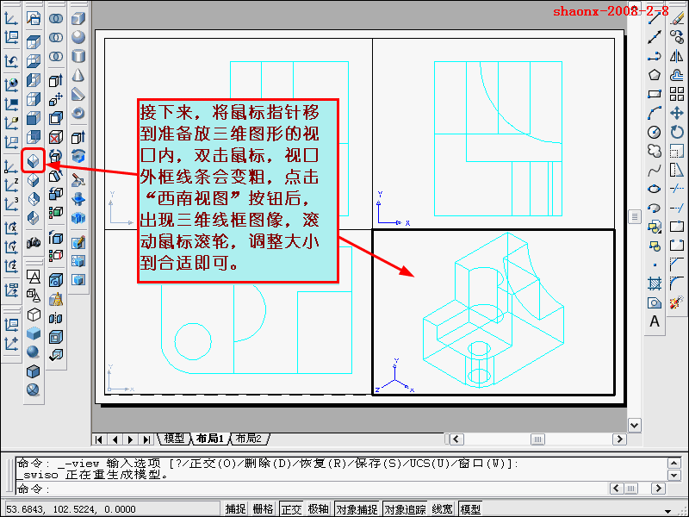The width and height of the screenshot is (689, 517).
Task: Select the Shell solid icon
Action: (55, 337)
